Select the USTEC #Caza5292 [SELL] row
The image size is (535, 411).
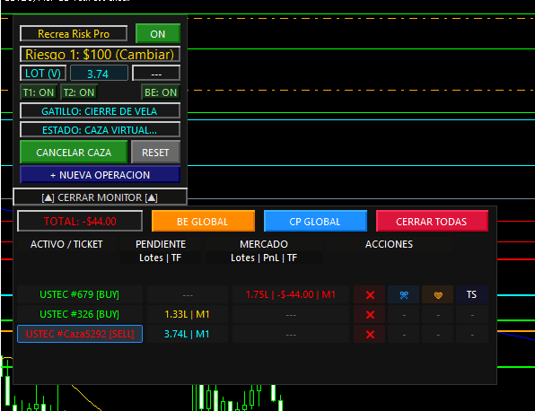(x=80, y=334)
